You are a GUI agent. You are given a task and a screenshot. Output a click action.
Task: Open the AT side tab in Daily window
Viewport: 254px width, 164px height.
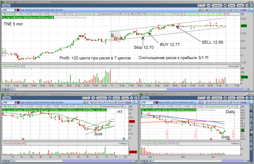(x=251, y=120)
